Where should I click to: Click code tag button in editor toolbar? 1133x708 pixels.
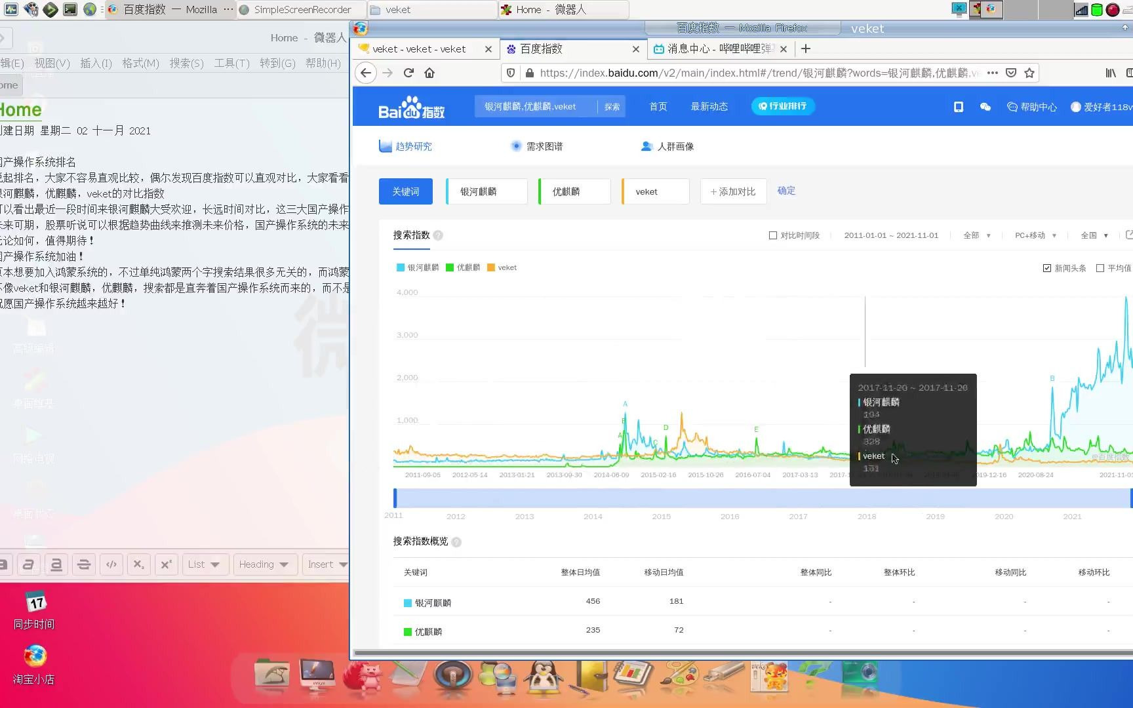click(111, 564)
